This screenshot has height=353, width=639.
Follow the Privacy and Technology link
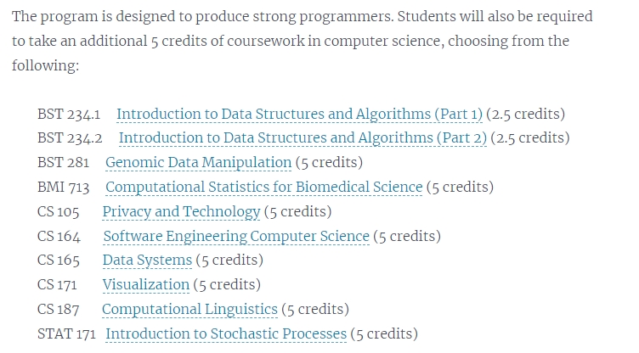pyautogui.click(x=181, y=212)
